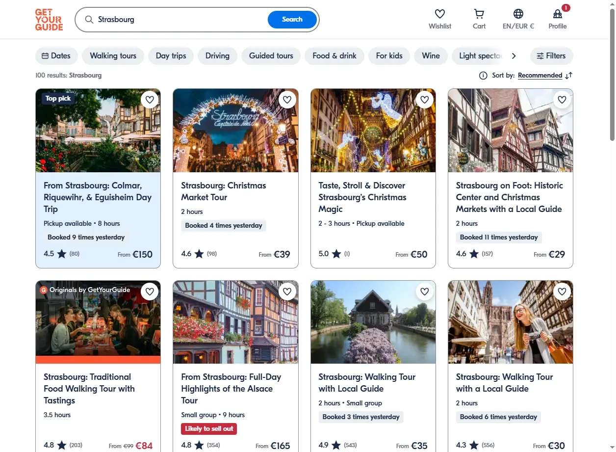616x452 pixels.
Task: Show more category chips with right chevron
Action: click(x=513, y=56)
